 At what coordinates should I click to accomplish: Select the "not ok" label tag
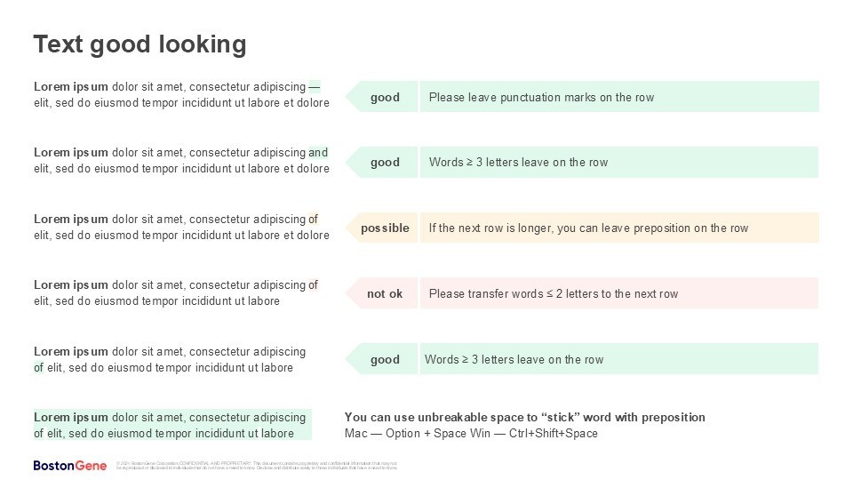(385, 294)
